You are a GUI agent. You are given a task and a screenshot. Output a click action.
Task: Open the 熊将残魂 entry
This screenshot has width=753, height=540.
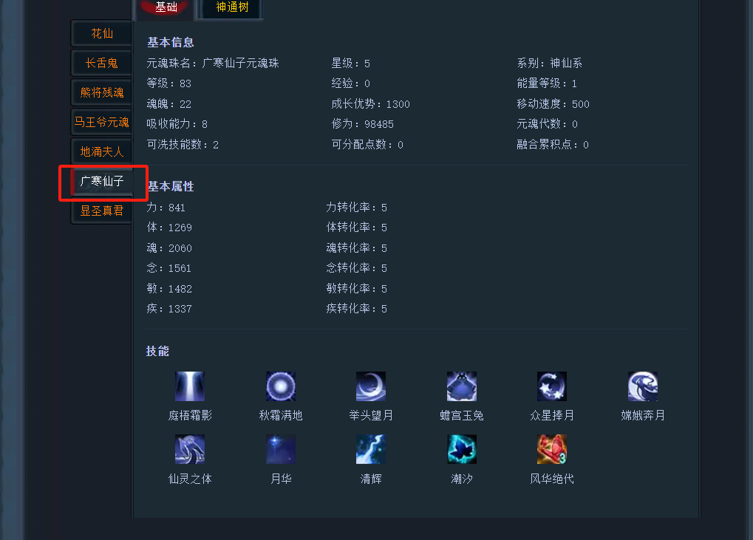[102, 92]
